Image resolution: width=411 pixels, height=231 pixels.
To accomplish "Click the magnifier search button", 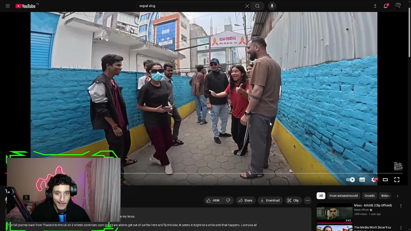I will click(x=258, y=6).
